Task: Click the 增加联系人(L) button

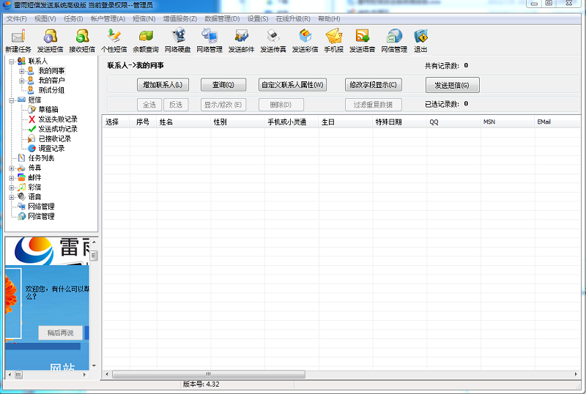Action: point(163,85)
